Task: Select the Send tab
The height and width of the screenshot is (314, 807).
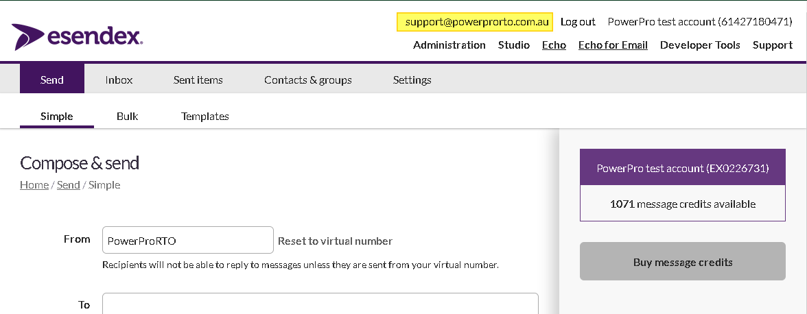Action: pos(52,80)
